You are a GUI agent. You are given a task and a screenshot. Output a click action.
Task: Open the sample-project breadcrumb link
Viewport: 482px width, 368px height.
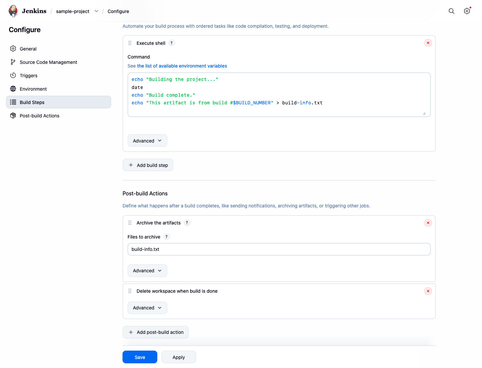coord(73,11)
